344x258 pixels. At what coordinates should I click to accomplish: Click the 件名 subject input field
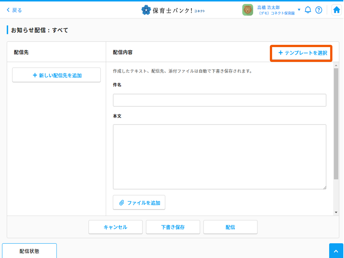[219, 100]
